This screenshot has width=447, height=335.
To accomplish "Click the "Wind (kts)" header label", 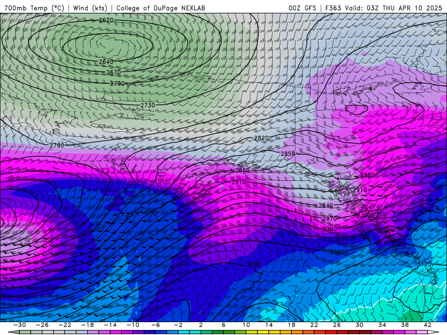I will [91, 8].
